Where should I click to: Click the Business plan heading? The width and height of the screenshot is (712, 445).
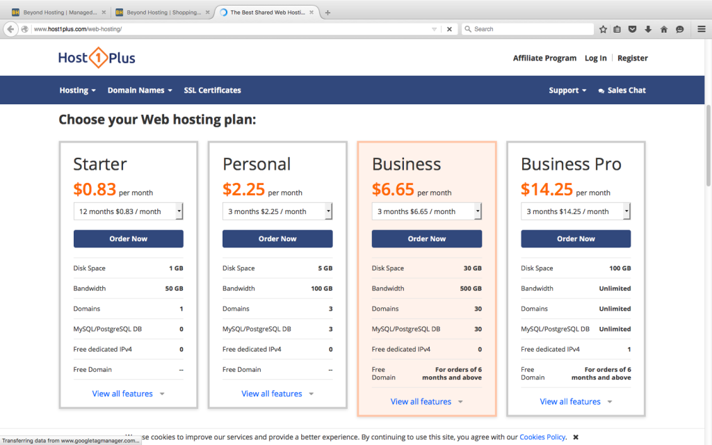click(406, 164)
